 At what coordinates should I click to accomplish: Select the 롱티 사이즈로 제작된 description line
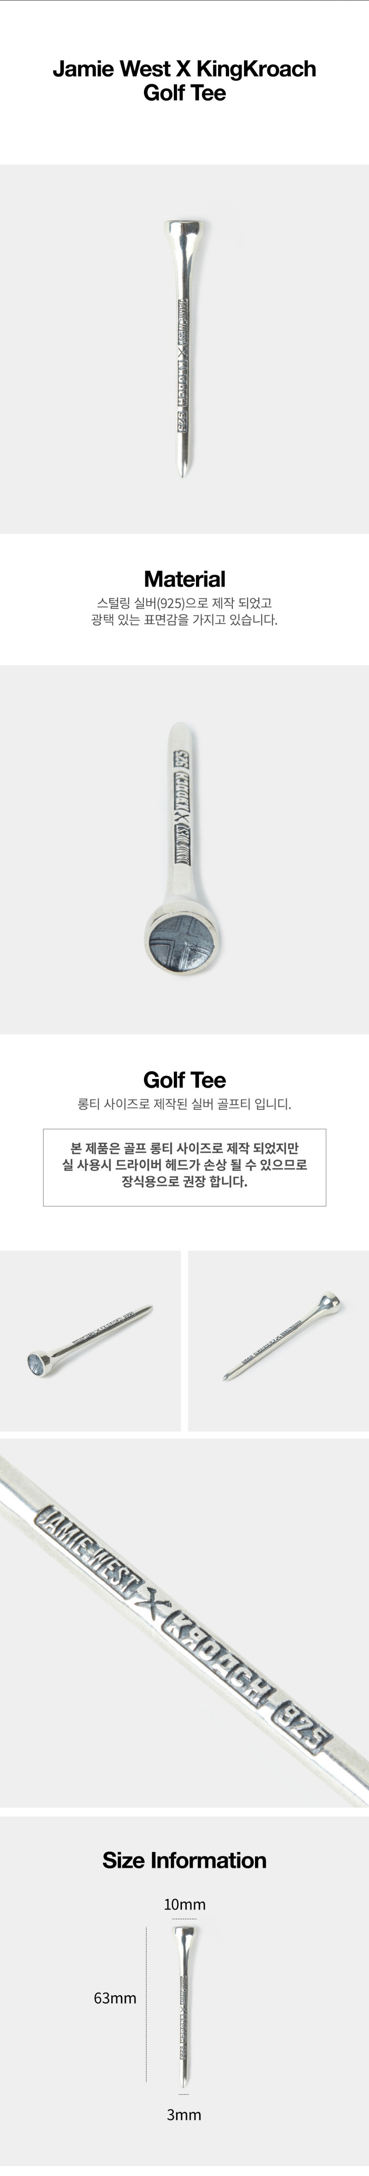tap(184, 1104)
